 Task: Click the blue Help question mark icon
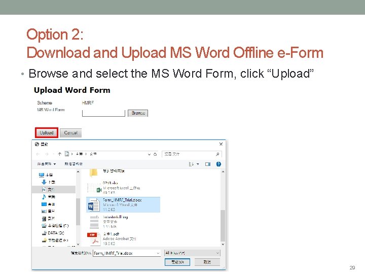coord(218,164)
